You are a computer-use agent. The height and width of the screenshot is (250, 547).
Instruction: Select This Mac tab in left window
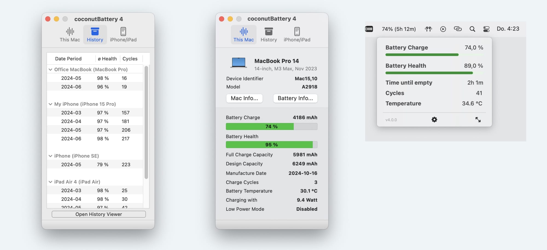tap(70, 35)
